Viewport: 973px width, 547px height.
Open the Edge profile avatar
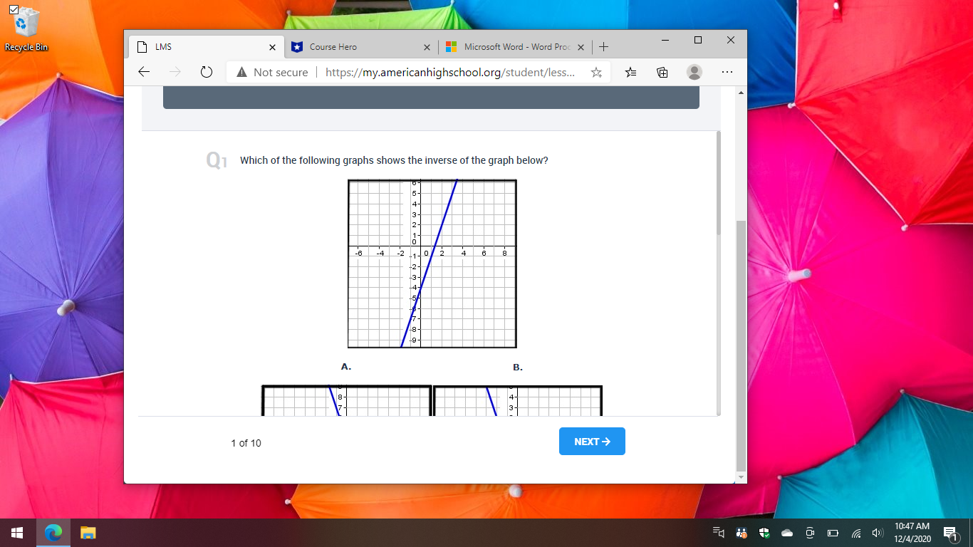(x=694, y=72)
